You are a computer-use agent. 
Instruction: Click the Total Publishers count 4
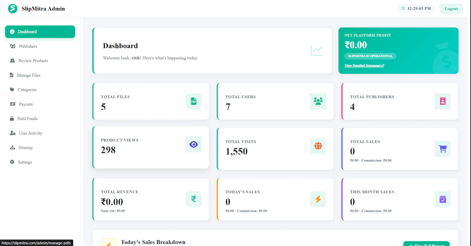coord(352,107)
